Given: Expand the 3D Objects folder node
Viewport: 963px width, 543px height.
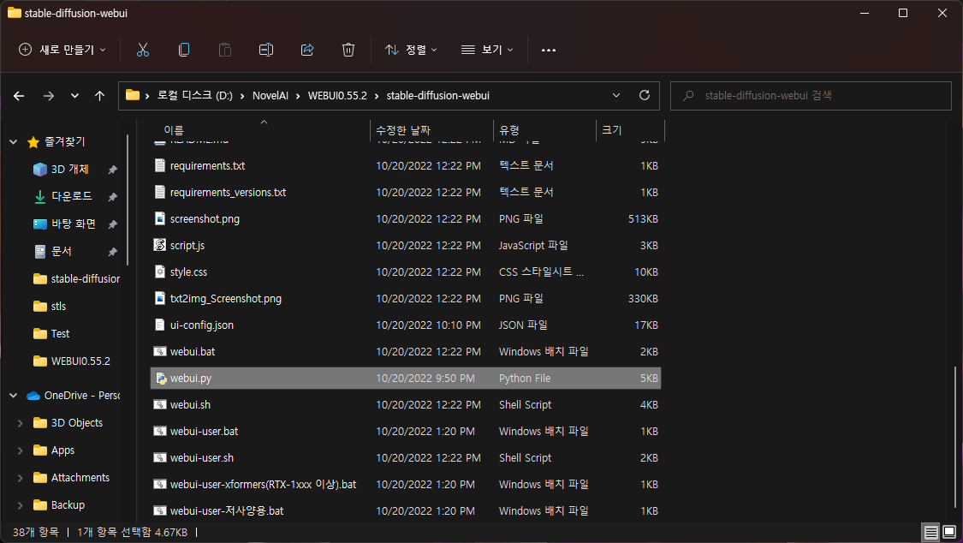Looking at the screenshot, I should coord(21,423).
